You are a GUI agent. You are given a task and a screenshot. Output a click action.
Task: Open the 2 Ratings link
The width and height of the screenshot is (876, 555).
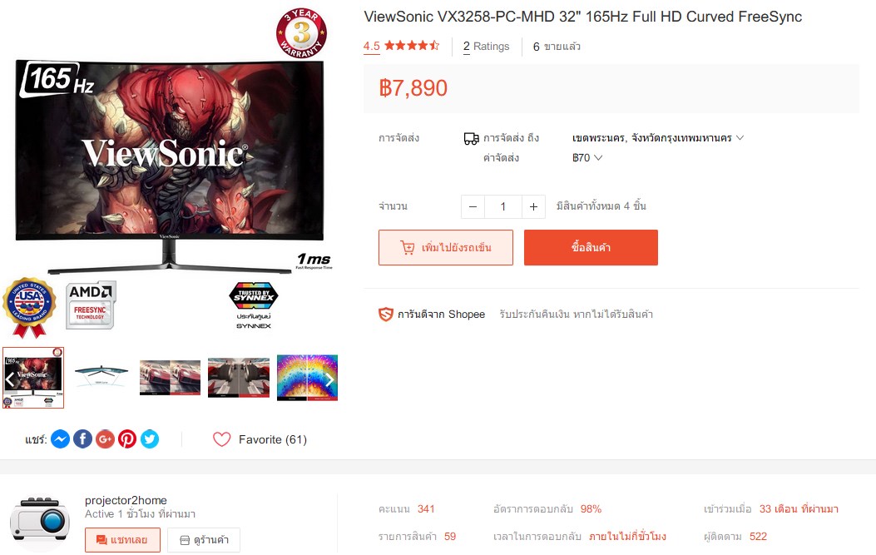tap(486, 47)
